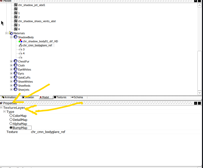Switch to the Animations tab

click(x=9, y=97)
